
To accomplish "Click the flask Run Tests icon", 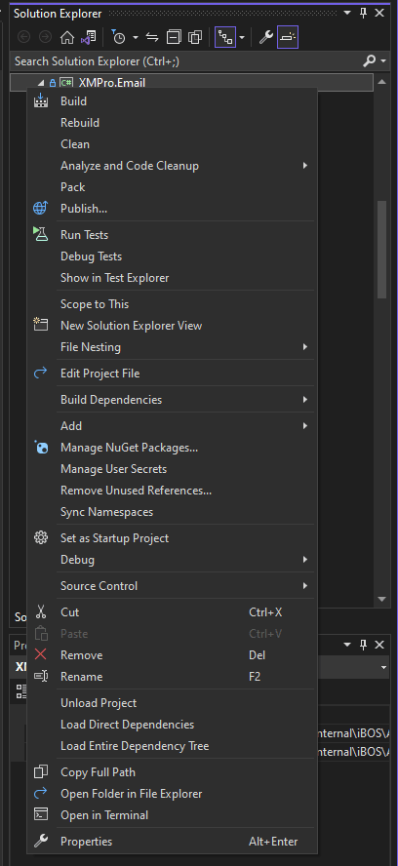I will (41, 234).
